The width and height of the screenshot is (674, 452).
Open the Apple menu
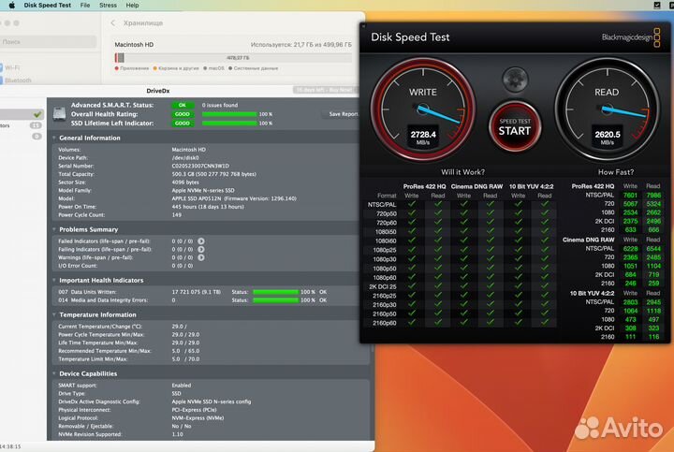pyautogui.click(x=11, y=6)
